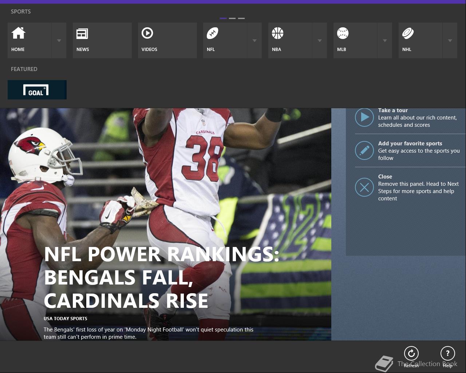Click the Close panel X icon
466x373 pixels.
364,187
